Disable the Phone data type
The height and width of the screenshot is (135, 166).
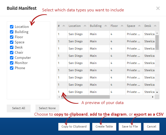point(12,68)
